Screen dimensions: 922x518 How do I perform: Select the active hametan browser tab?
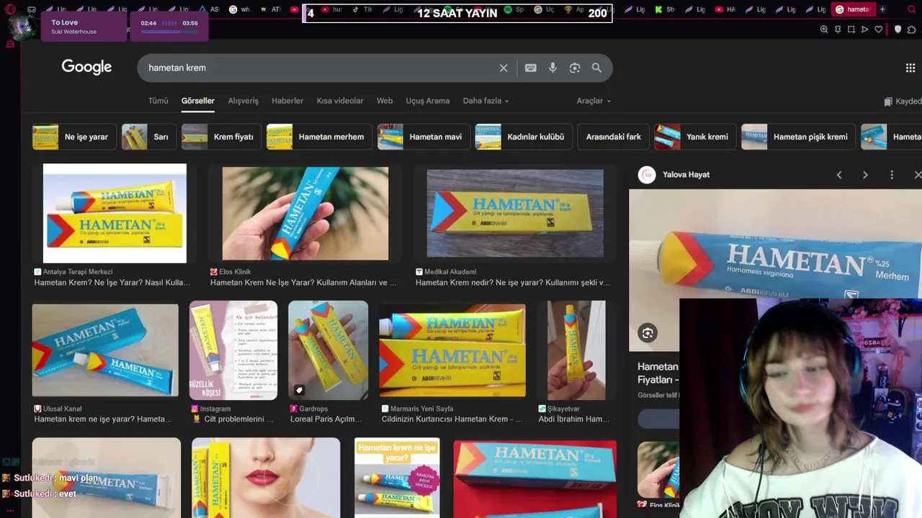click(852, 9)
